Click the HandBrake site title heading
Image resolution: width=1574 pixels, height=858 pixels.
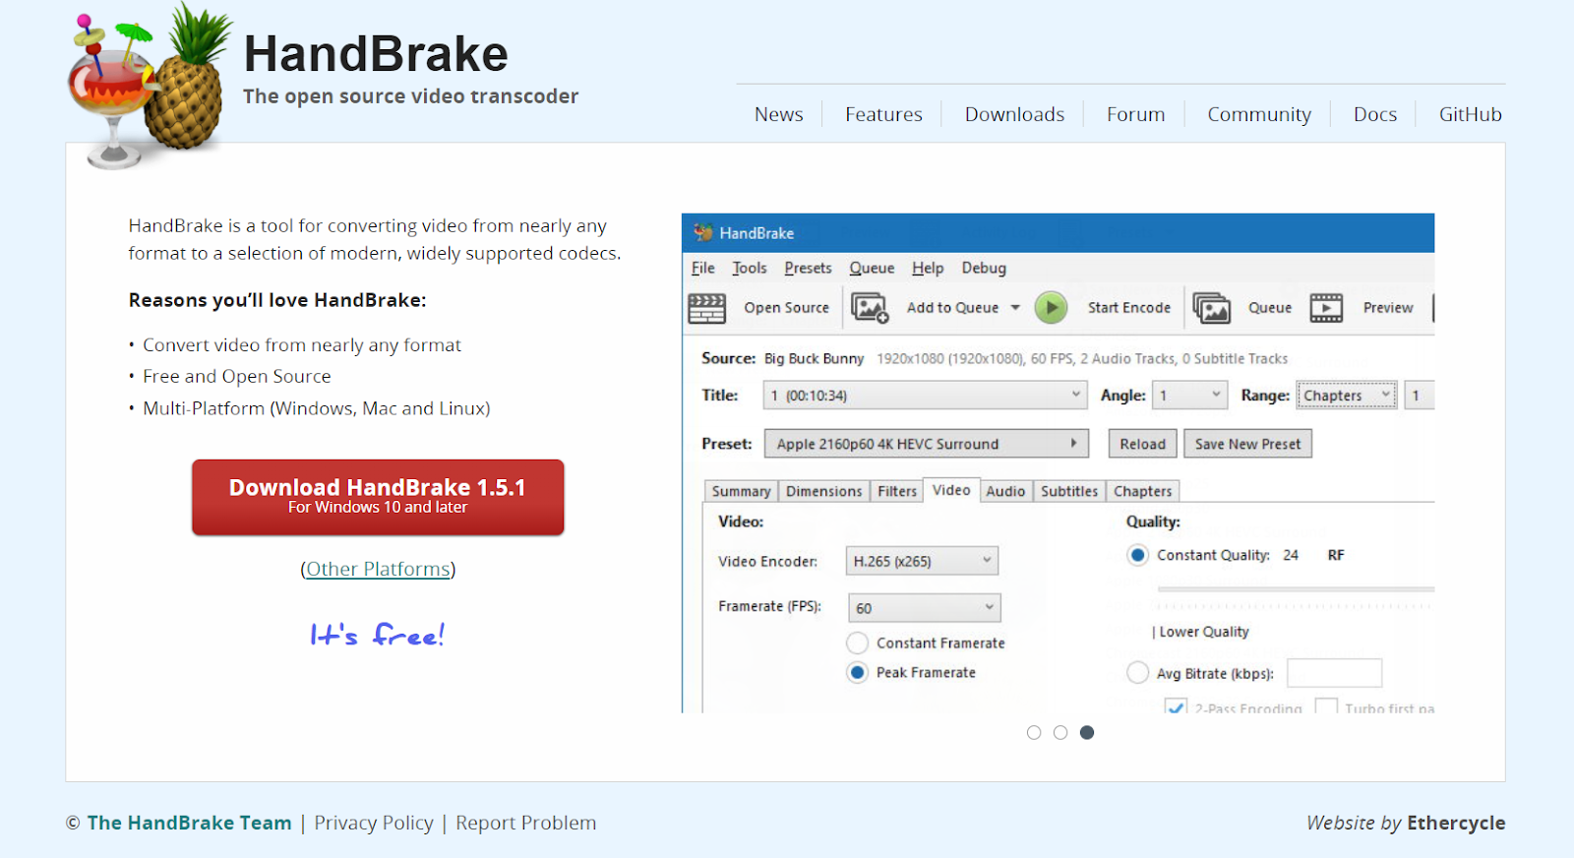pos(376,54)
